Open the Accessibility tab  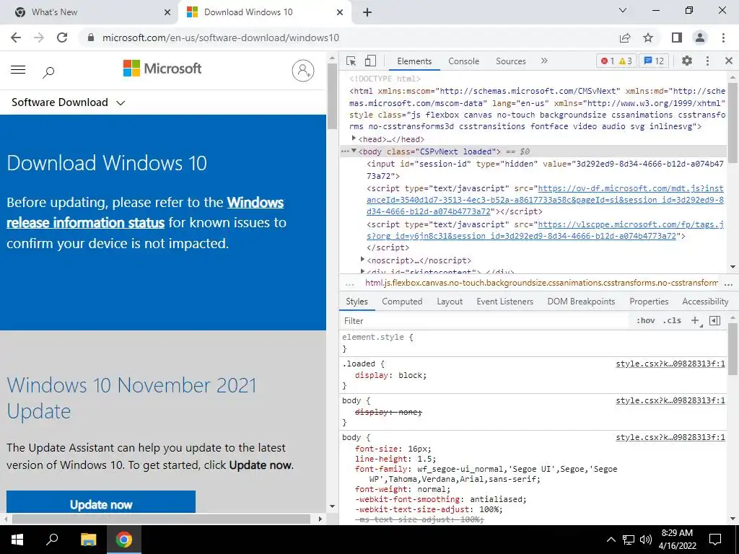coord(705,302)
